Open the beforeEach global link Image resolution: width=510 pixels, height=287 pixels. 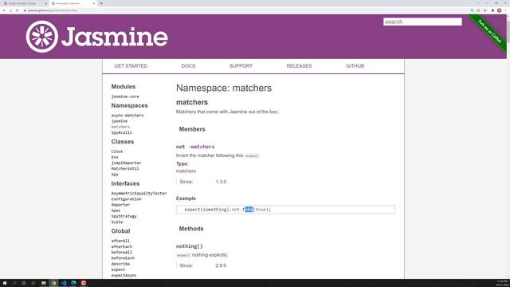coord(123,258)
